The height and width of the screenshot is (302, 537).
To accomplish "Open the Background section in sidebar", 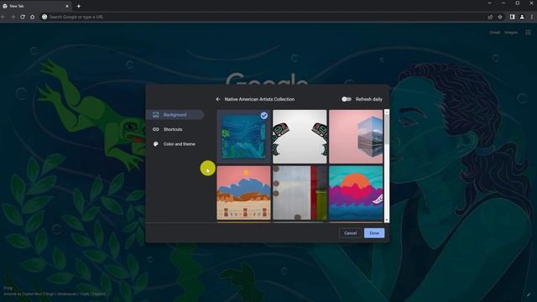I will point(175,115).
